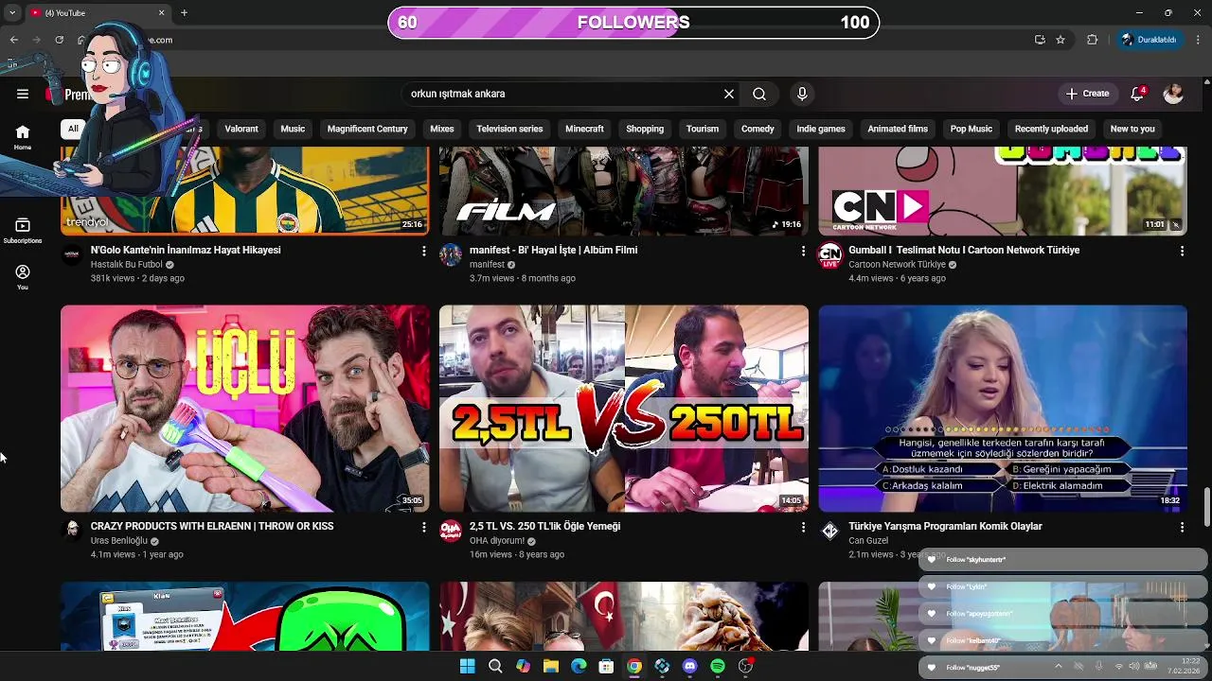
Task: Select the Magnificent Century chip
Action: pyautogui.click(x=367, y=129)
